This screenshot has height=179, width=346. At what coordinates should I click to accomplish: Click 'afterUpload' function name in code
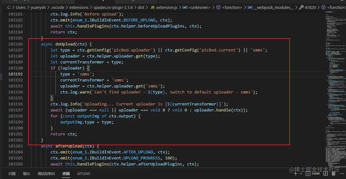click(x=69, y=146)
